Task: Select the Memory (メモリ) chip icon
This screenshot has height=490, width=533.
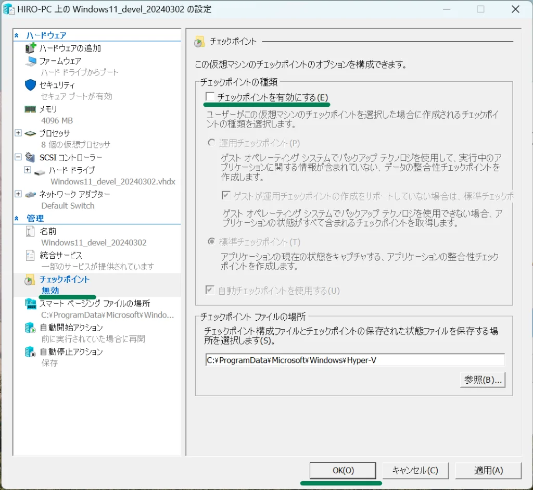Action: click(x=31, y=109)
